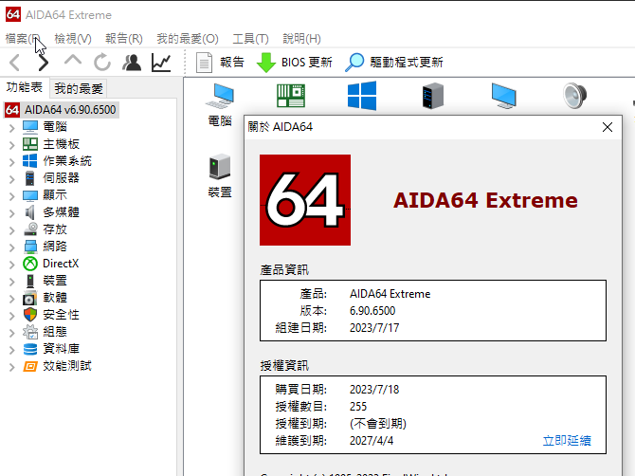
Task: Click the 驅動程式更新 magnifier icon
Action: [x=354, y=63]
